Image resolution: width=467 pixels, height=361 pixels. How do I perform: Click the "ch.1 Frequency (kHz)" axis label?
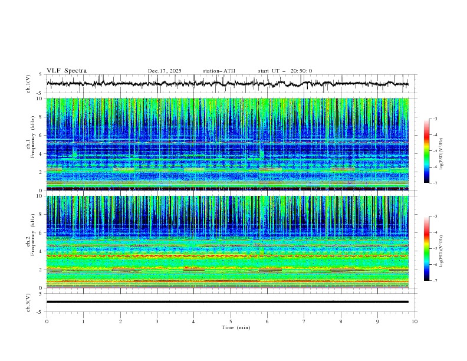coord(31,137)
